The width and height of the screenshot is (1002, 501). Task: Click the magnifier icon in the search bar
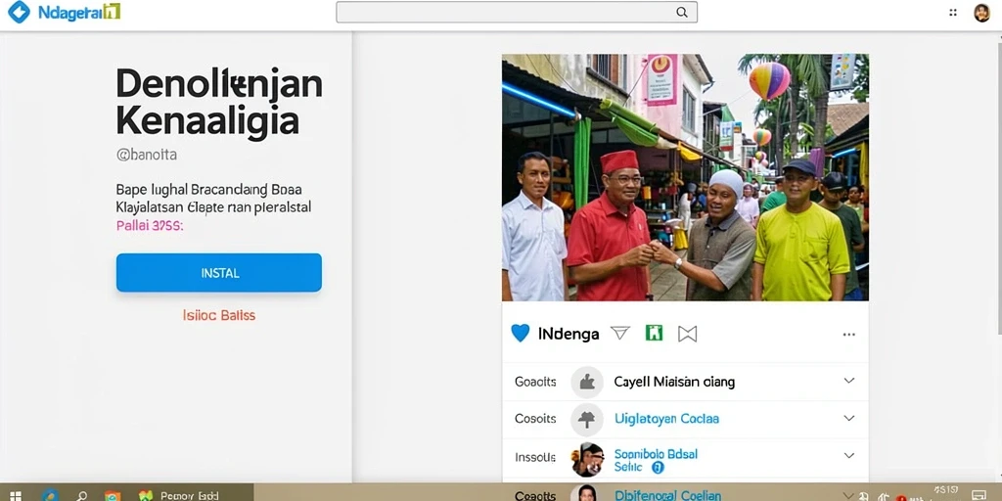[x=682, y=12]
